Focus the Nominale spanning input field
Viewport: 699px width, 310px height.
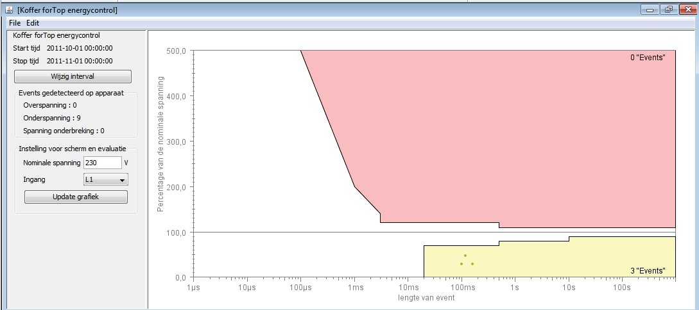point(101,163)
